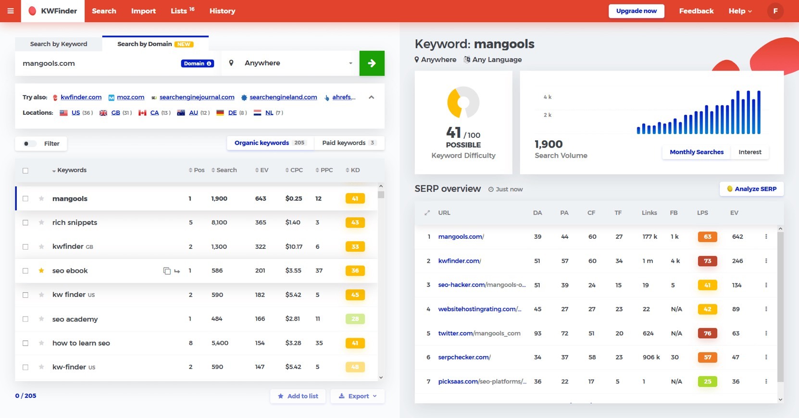Viewport: 799px width, 418px height.
Task: Star the seo academy keyword
Action: pyautogui.click(x=41, y=319)
